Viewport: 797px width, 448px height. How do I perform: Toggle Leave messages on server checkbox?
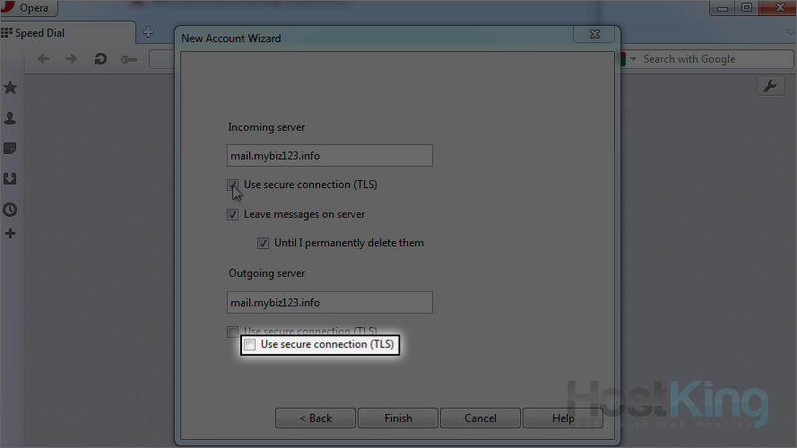point(233,215)
